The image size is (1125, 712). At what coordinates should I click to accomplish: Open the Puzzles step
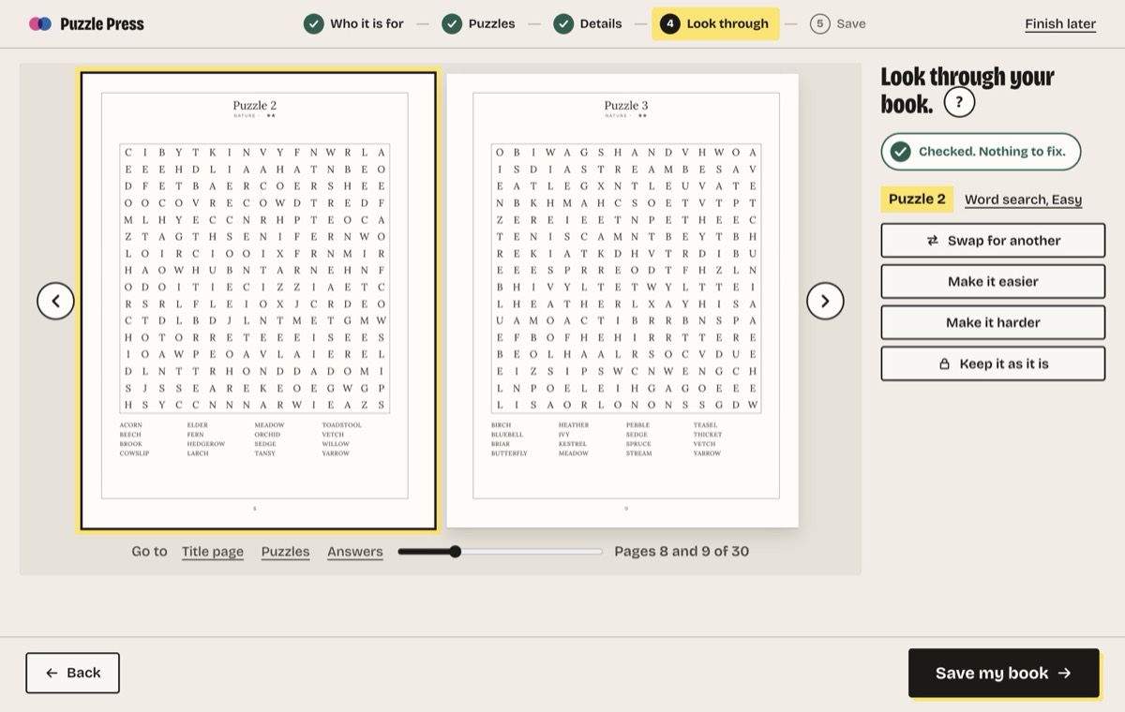[x=478, y=23]
